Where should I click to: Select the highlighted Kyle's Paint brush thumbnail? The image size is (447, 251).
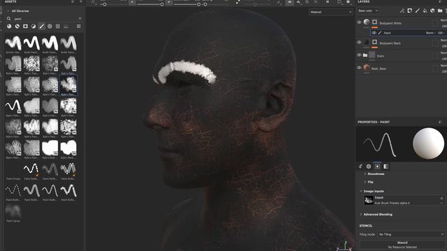[x=68, y=85]
